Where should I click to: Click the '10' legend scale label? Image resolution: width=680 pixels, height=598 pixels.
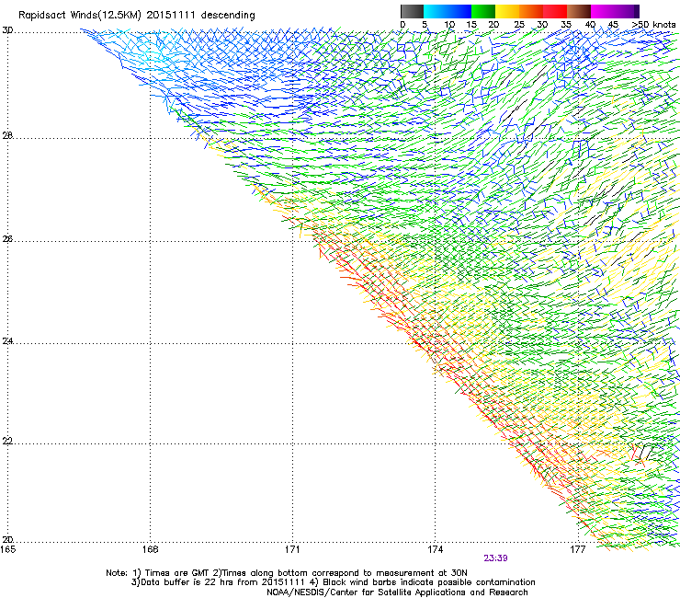(449, 24)
